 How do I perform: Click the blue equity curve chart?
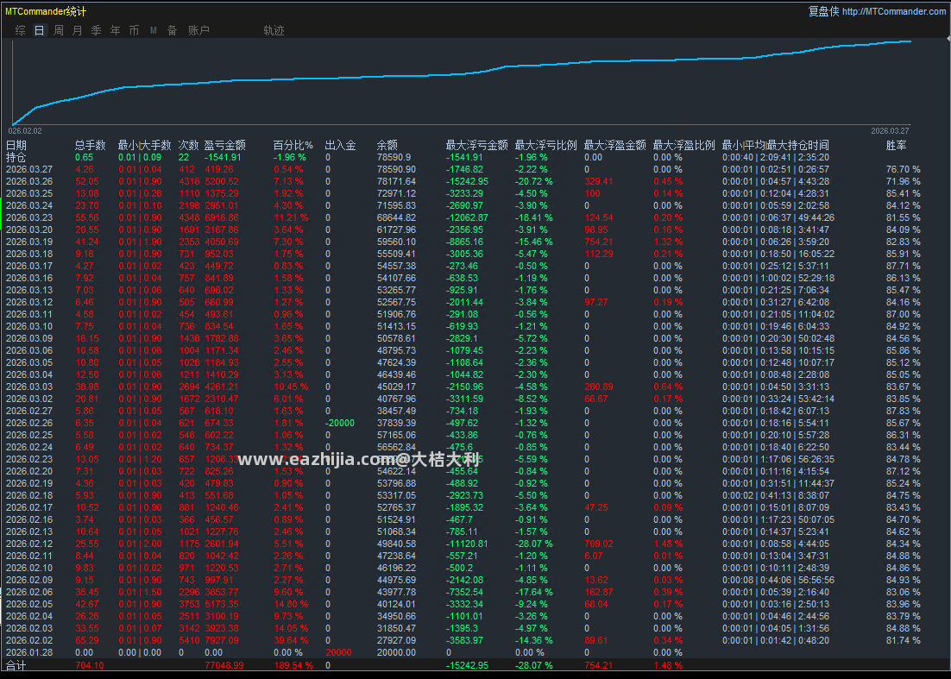pos(461,82)
